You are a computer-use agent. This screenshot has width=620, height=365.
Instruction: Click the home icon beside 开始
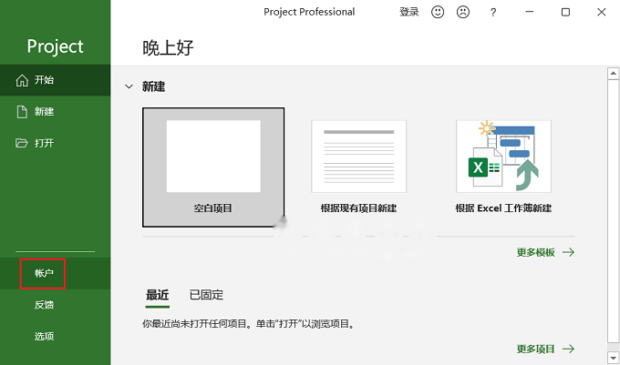click(x=22, y=80)
